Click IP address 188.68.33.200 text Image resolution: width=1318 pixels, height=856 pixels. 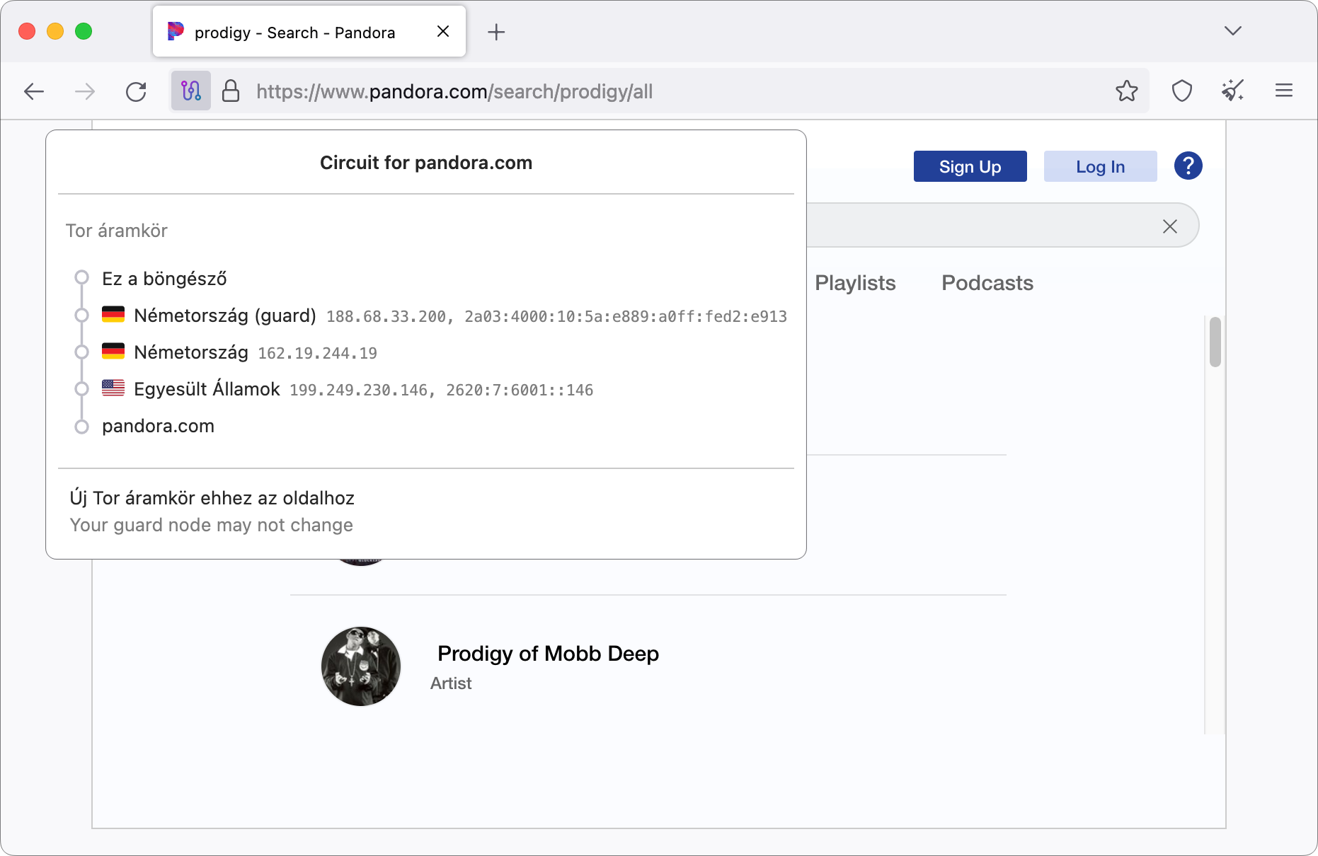point(386,317)
